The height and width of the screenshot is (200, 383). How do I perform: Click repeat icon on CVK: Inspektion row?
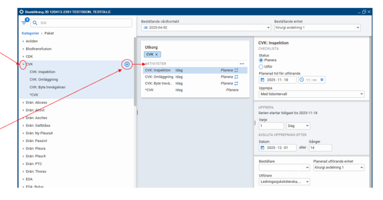tap(236, 70)
